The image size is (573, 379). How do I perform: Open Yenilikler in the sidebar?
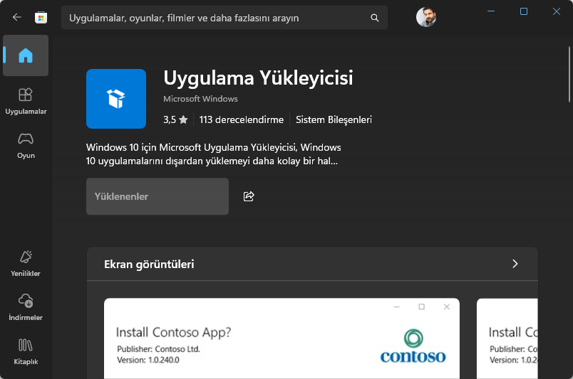[x=26, y=262]
